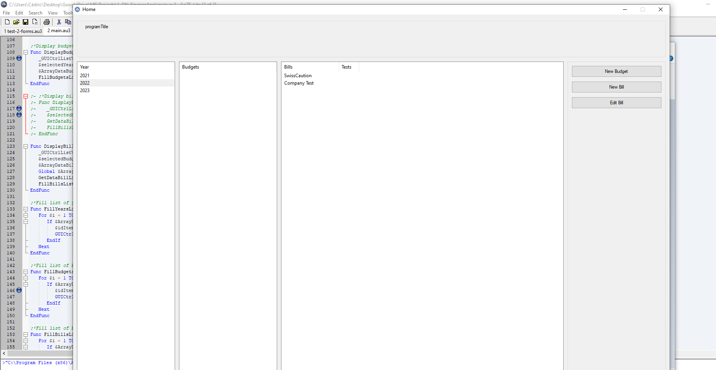Toggle the bookmark marker on line 117
This screenshot has width=716, height=370.
[19, 109]
